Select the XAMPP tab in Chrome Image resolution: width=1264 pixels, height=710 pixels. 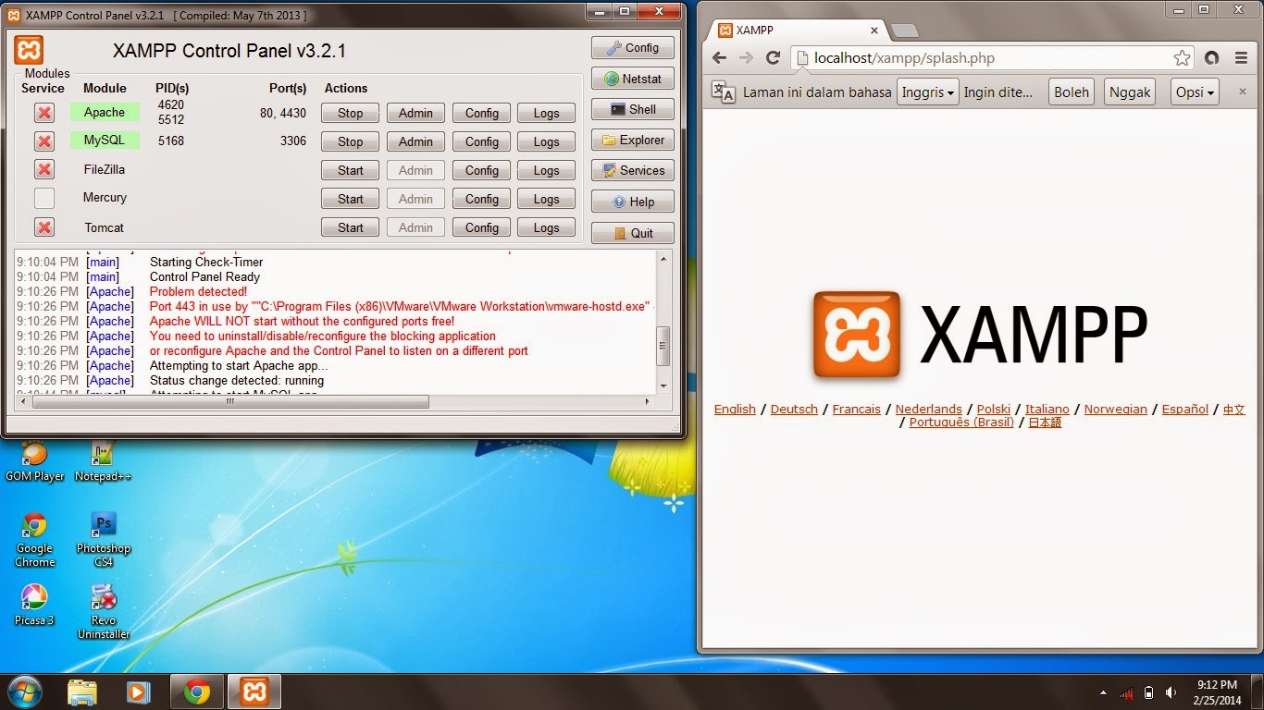(796, 30)
